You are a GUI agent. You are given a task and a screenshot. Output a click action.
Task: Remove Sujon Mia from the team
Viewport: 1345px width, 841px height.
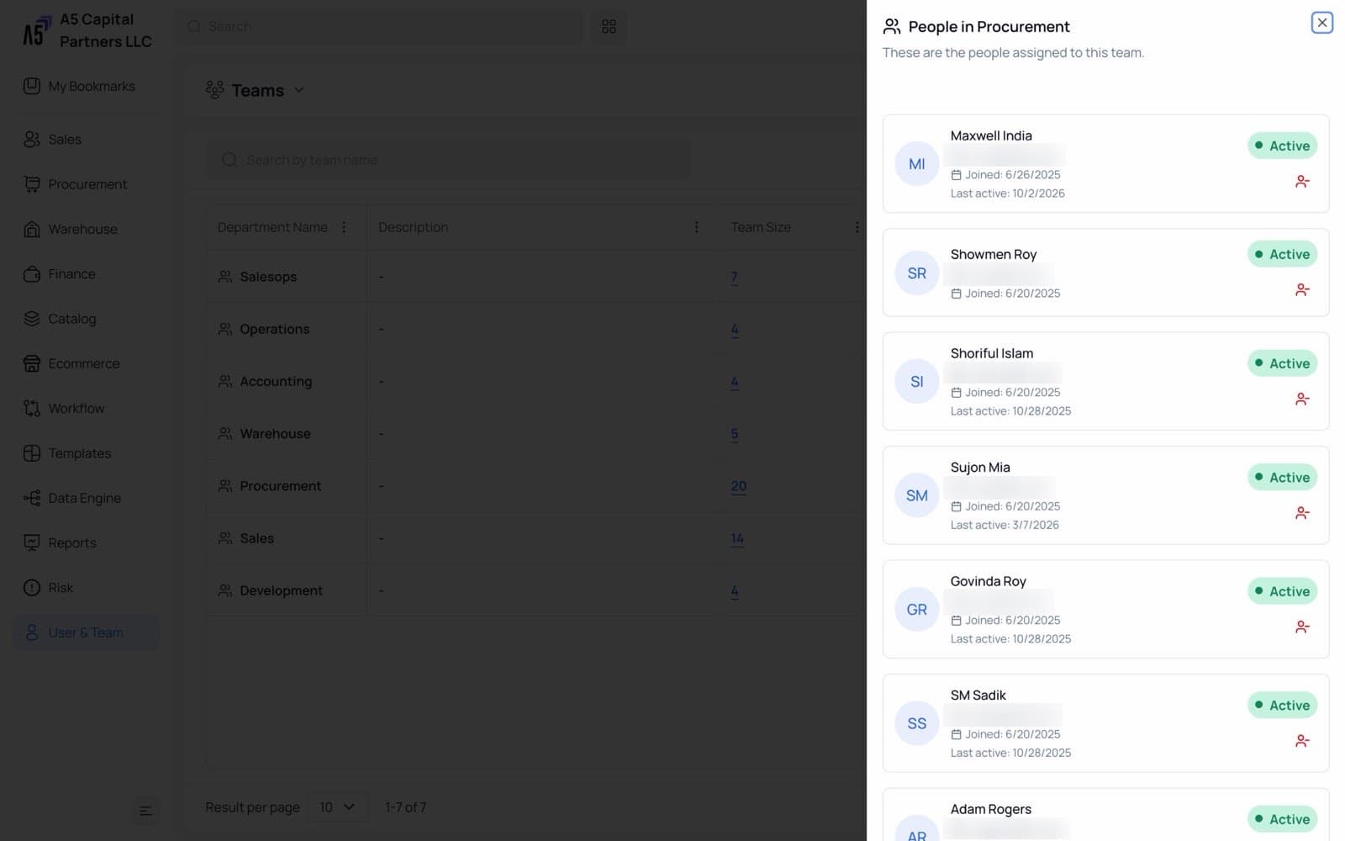pos(1302,512)
